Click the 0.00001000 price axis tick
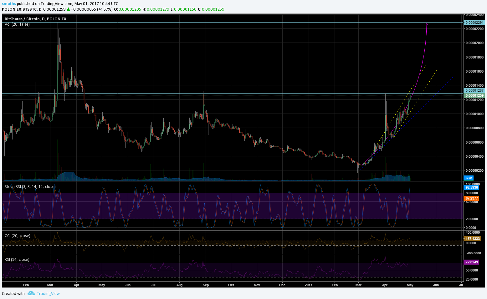 (474, 114)
